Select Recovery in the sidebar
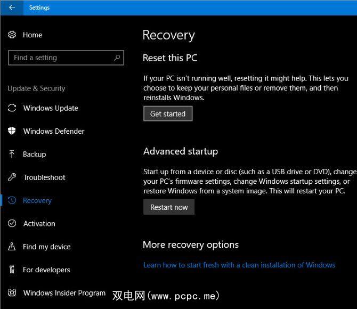Image resolution: width=357 pixels, height=309 pixels. (x=37, y=201)
